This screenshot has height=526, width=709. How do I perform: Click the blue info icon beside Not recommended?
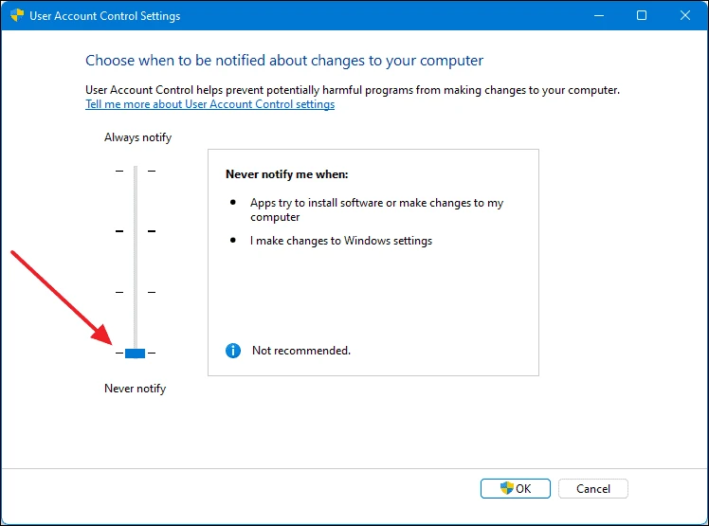coord(233,351)
